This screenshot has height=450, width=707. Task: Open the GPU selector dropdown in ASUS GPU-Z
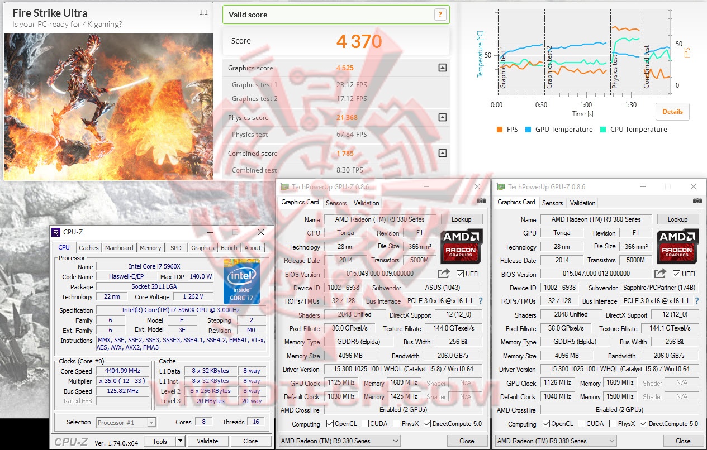[339, 441]
